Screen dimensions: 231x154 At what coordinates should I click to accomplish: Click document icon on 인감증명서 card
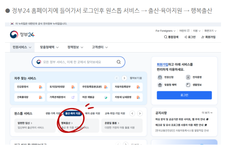coord(40,87)
